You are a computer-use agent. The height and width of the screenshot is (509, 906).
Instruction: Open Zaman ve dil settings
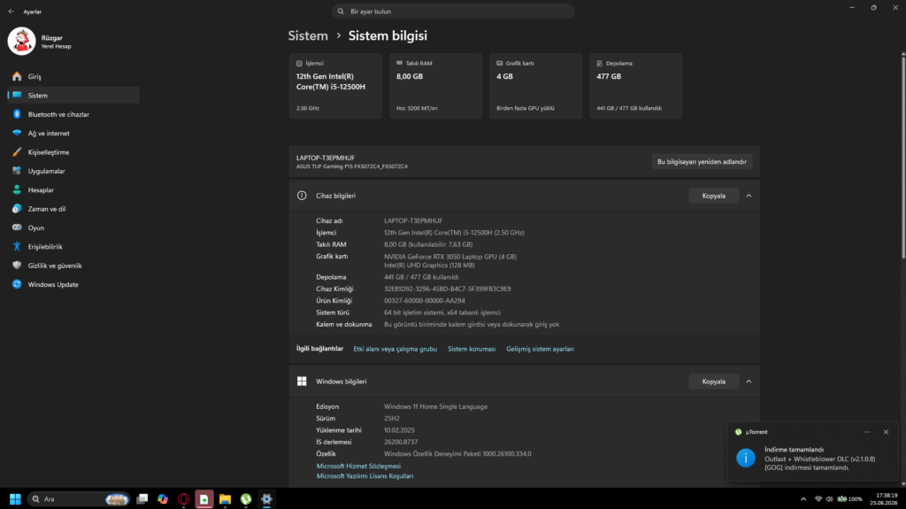click(73, 209)
